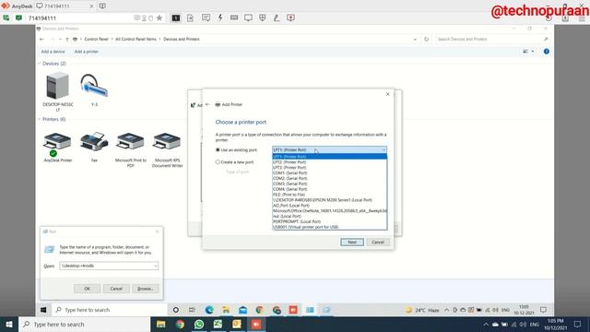Select the Create a new port radio button
This screenshot has height=332, width=590.
[x=218, y=162]
